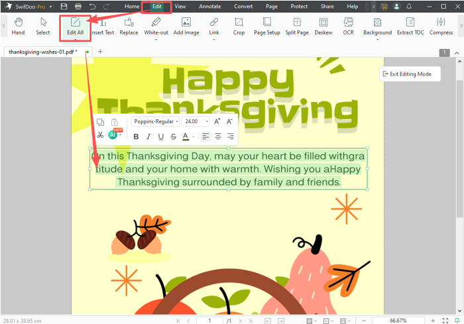Zoom in with the plus button
Image resolution: width=464 pixels, height=324 pixels.
(433, 321)
